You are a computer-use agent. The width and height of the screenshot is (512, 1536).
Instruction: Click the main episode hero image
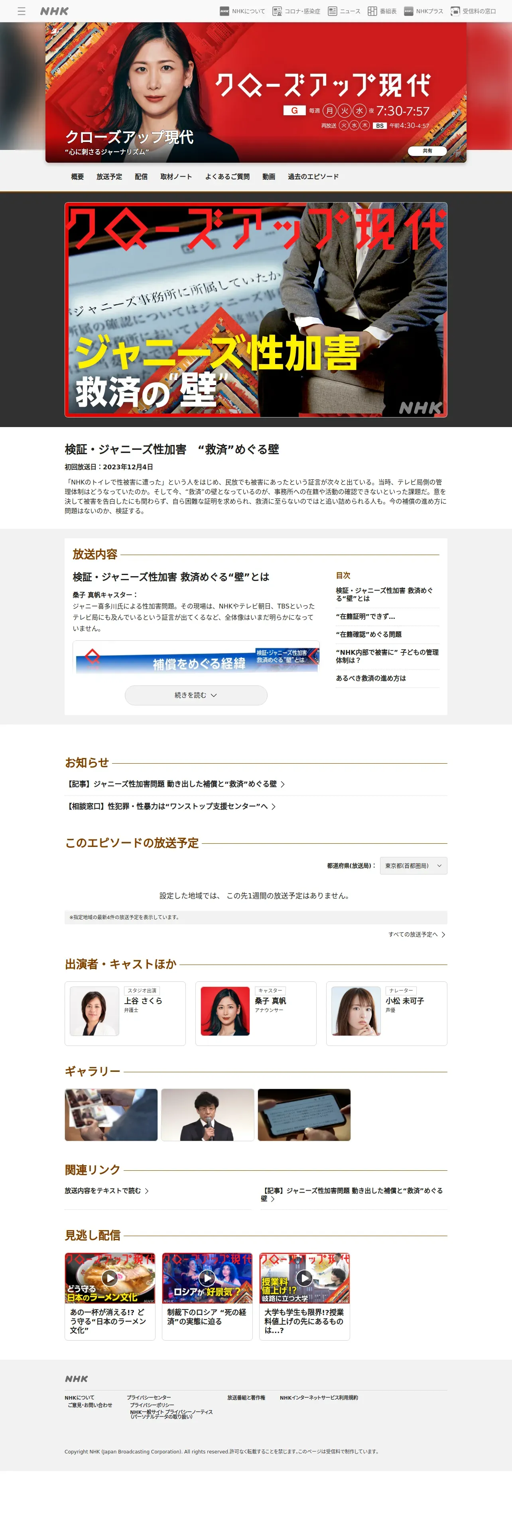[256, 309]
